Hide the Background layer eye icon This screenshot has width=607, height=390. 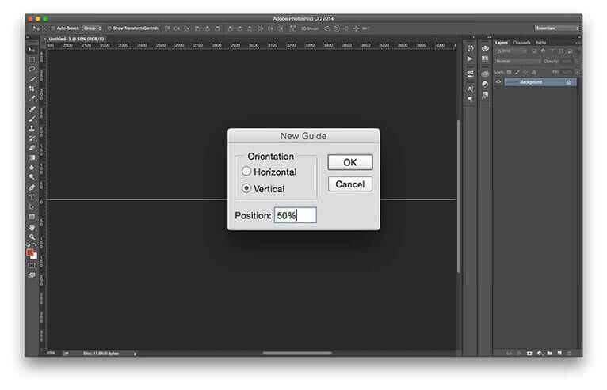click(x=498, y=82)
